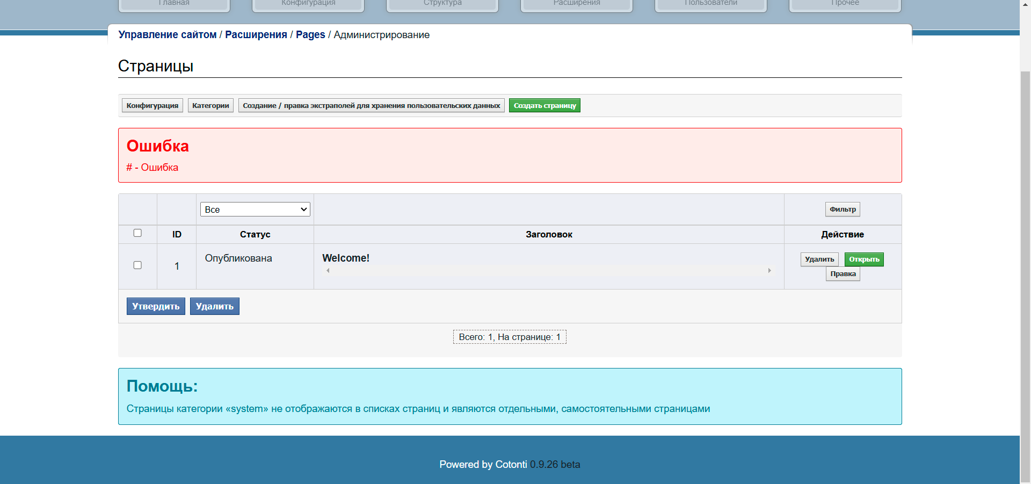This screenshot has height=484, width=1031.
Task: Click the right scroll arrow in title cell
Action: [769, 271]
